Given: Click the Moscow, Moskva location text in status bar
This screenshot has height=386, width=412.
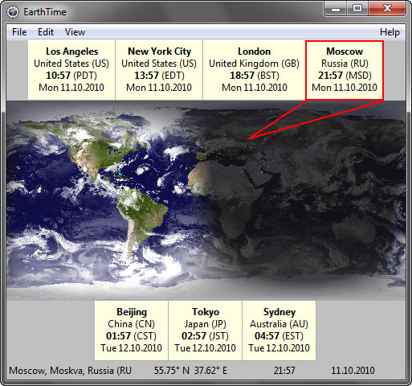Looking at the screenshot, I should [71, 371].
